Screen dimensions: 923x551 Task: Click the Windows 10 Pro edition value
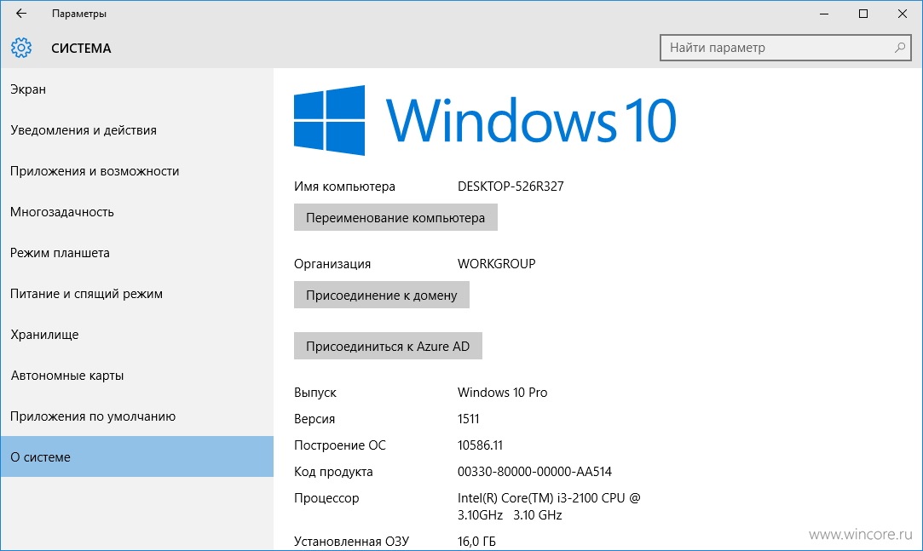pyautogui.click(x=502, y=393)
